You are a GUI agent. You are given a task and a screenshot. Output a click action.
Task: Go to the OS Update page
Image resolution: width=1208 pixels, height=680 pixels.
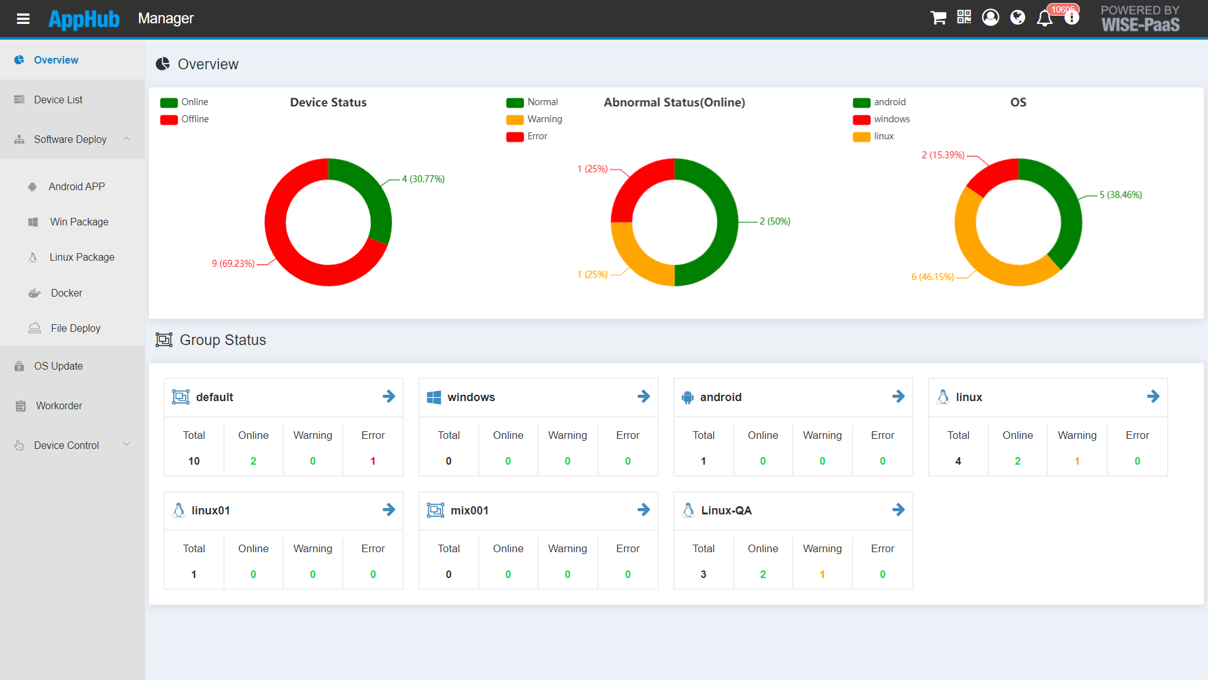click(x=59, y=366)
